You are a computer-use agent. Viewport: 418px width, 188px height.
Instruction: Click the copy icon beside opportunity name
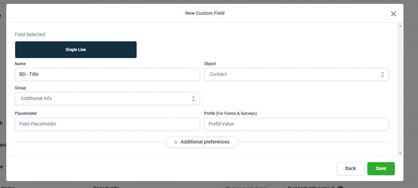(x=340, y=187)
